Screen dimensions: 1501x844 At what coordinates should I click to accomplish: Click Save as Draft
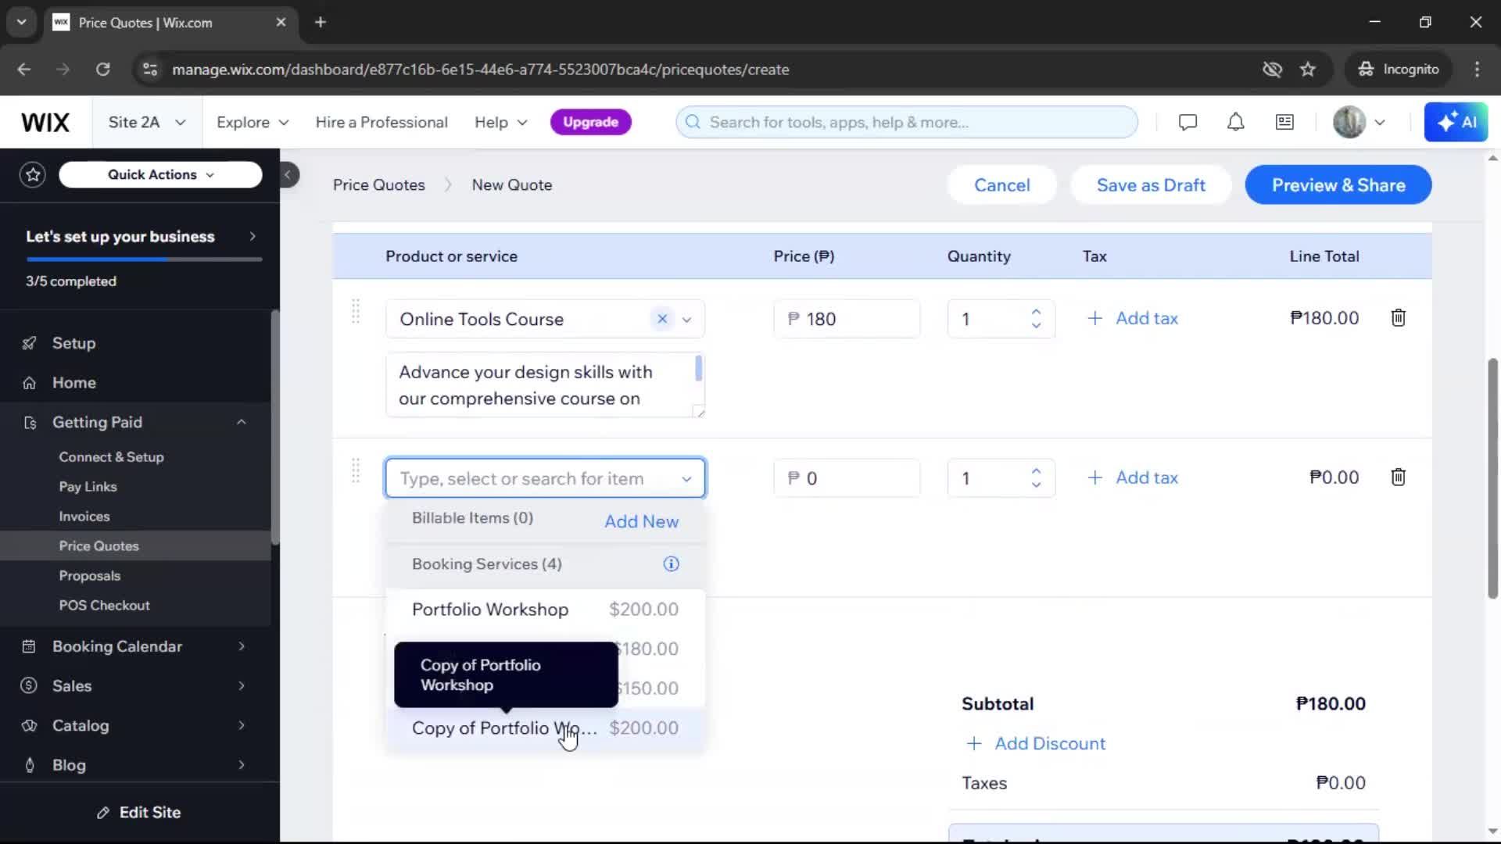pyautogui.click(x=1151, y=185)
